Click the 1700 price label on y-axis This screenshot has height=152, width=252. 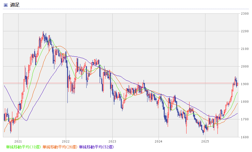tap(245, 119)
